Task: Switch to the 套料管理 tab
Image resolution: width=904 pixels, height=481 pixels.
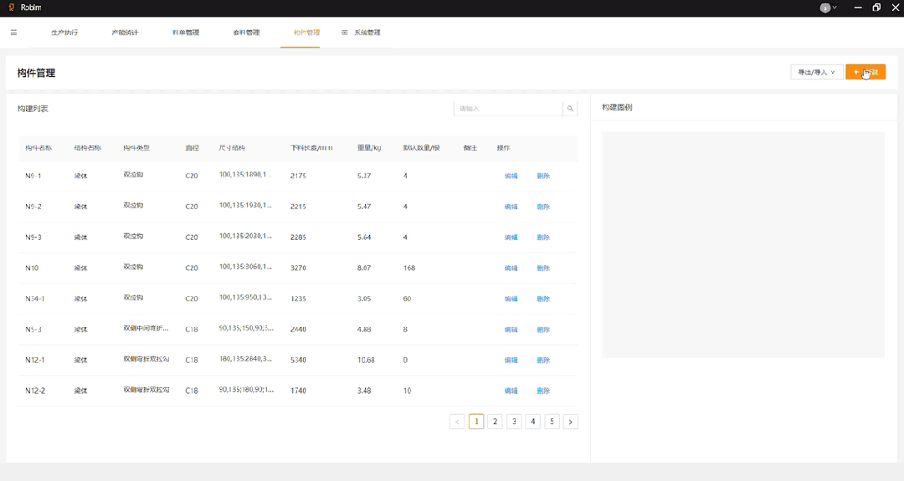Action: [246, 33]
